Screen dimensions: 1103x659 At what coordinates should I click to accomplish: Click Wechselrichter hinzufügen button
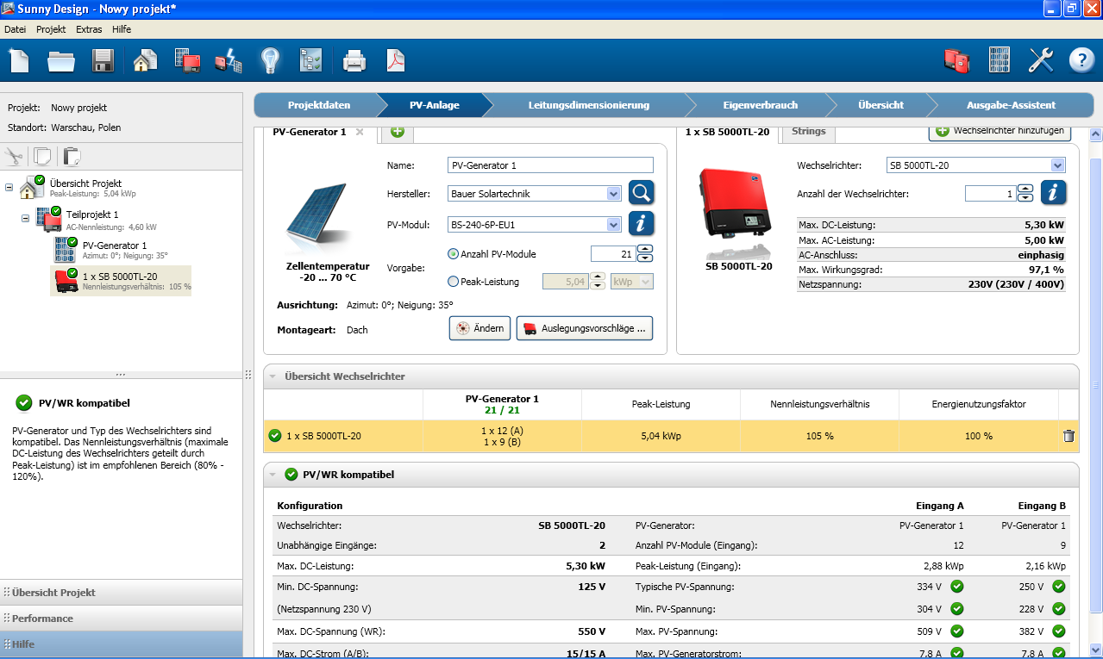(x=1000, y=132)
